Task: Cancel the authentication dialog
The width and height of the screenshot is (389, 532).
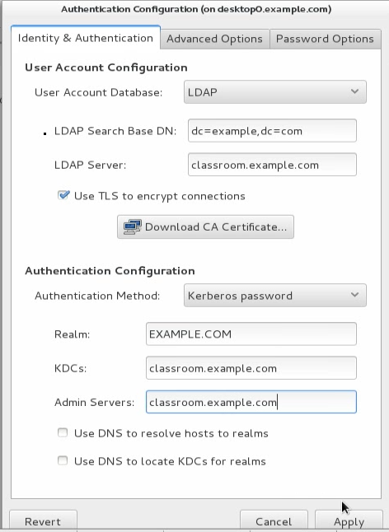Action: 274,521
